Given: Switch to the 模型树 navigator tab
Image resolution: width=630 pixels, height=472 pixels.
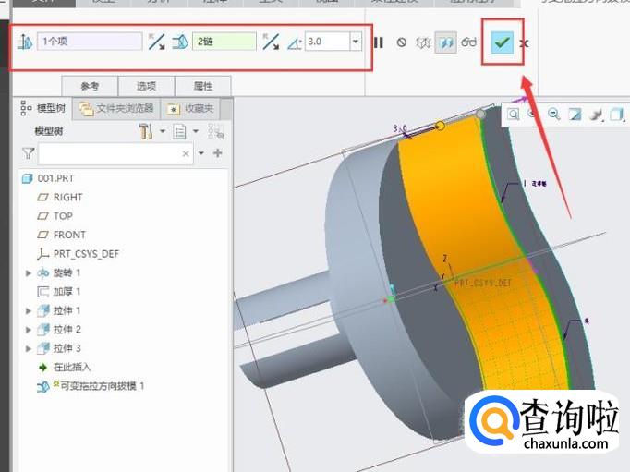Looking at the screenshot, I should point(43,108).
